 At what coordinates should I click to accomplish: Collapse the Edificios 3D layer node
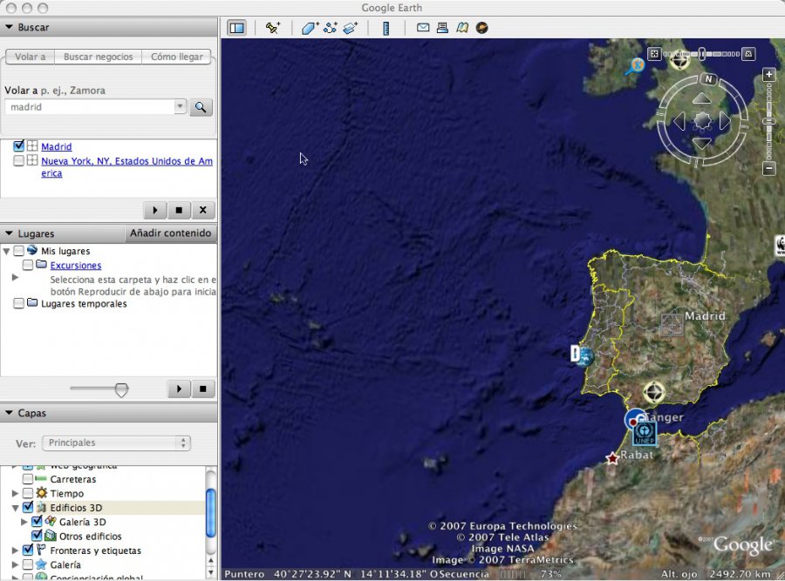pos(15,508)
